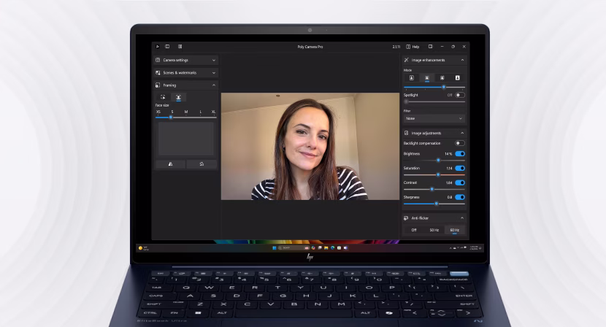Click the Face size slider handle
Image resolution: width=606 pixels, height=327 pixels.
(x=171, y=117)
